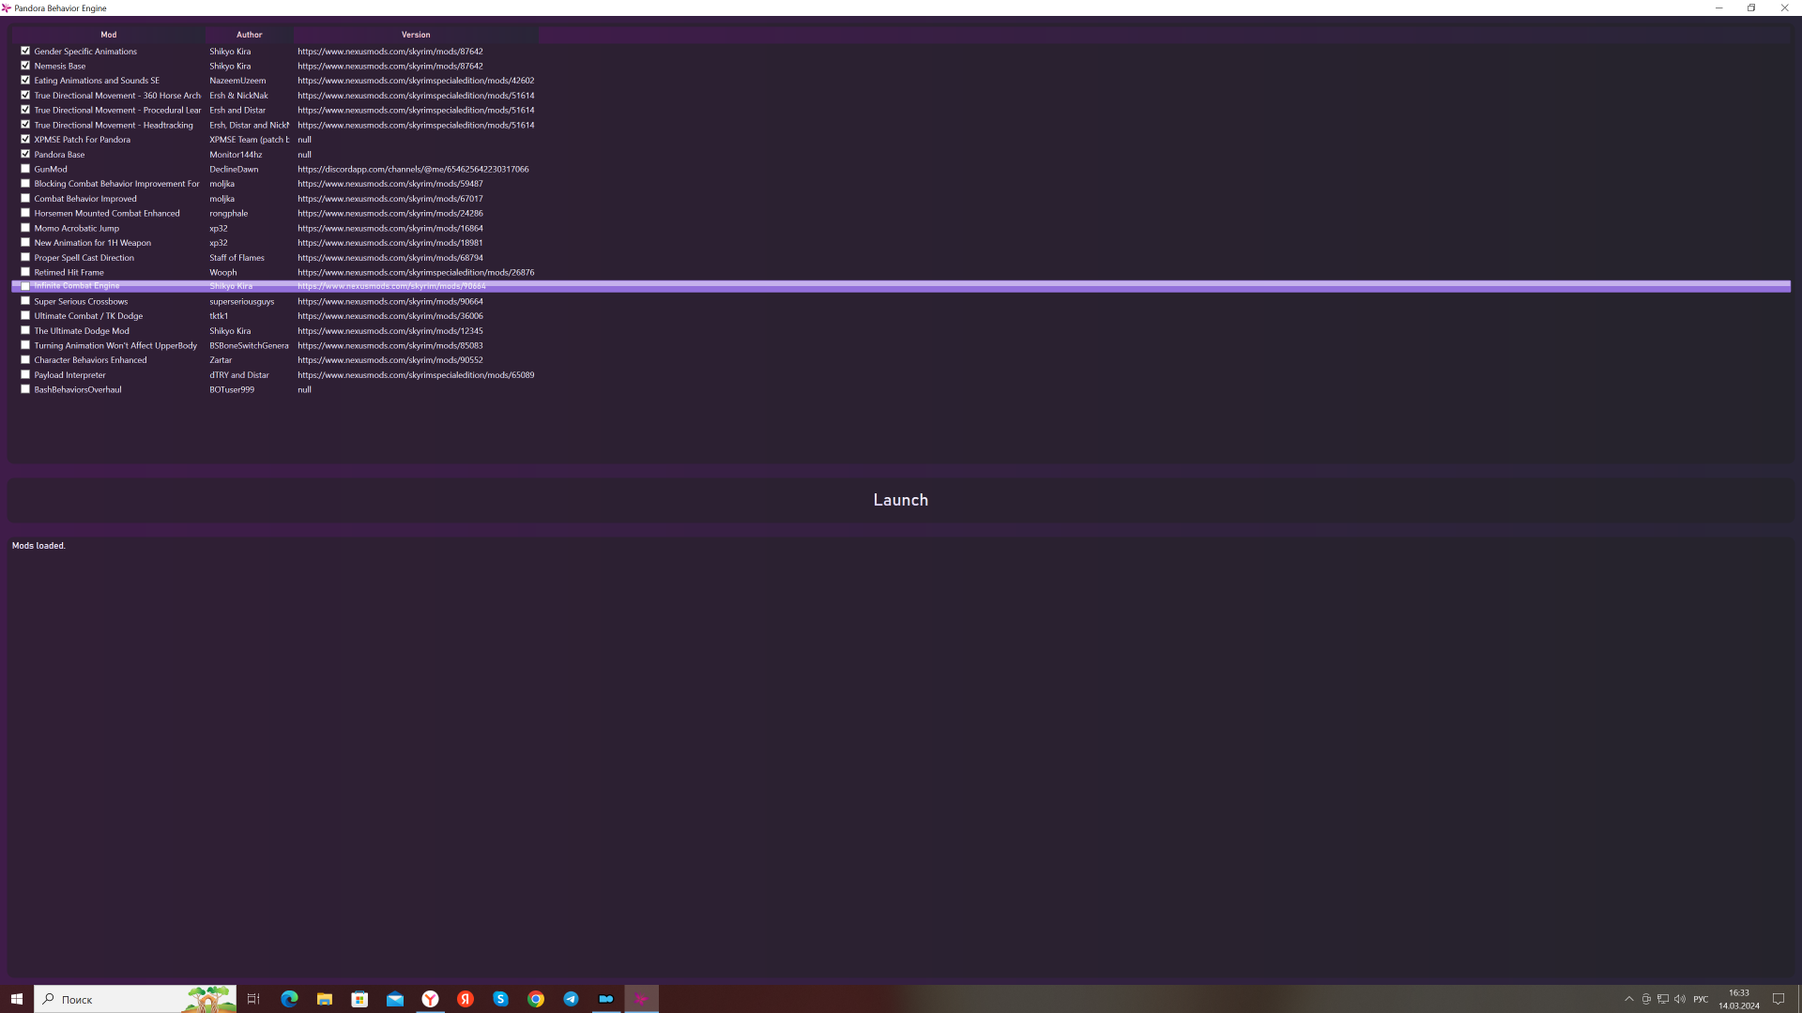Screen dimensions: 1802x1013
Task: Uncheck the Nemesis Base mod
Action: tap(25, 66)
